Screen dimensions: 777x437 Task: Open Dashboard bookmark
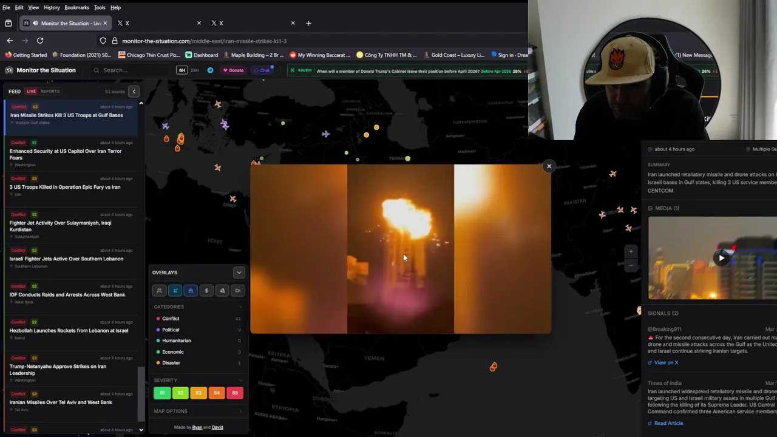(202, 55)
